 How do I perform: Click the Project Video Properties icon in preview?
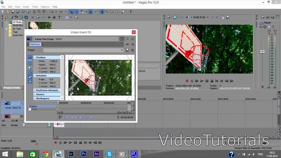point(169,18)
